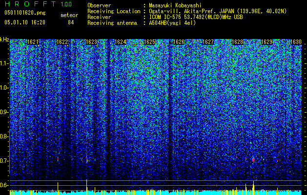
Task: Click the 0.8 frequency axis label
Action: click(4, 136)
